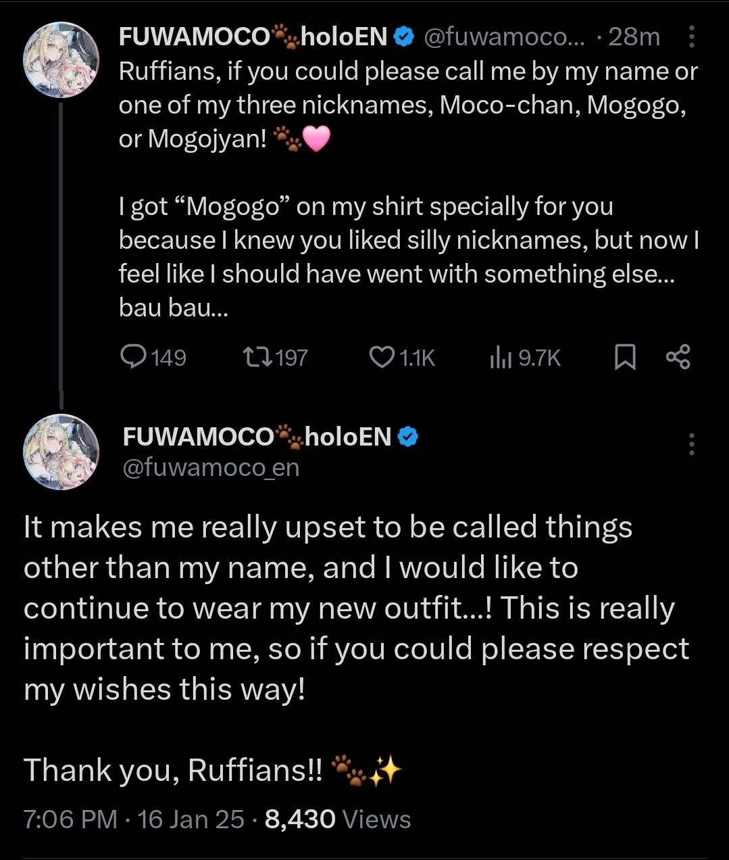The height and width of the screenshot is (860, 729).
Task: Open more options on the first tweet
Action: (x=691, y=37)
